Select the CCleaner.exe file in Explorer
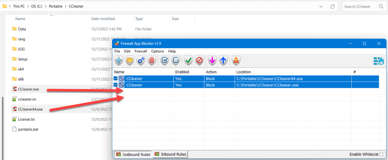388x160 pixels. tap(28, 89)
